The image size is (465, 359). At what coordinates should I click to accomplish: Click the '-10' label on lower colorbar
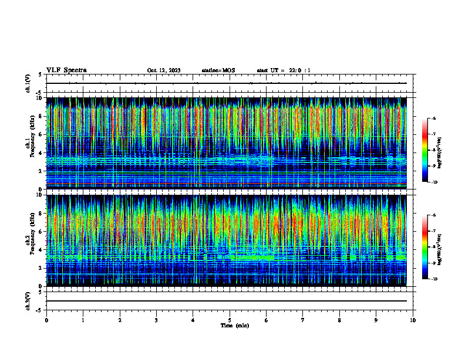tap(434, 279)
